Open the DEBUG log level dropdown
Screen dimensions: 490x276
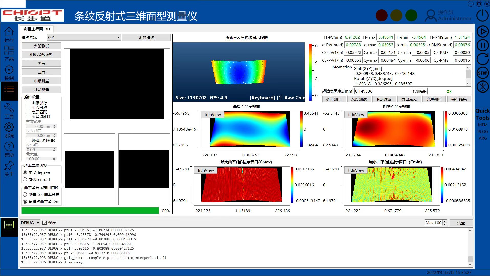coord(38,223)
